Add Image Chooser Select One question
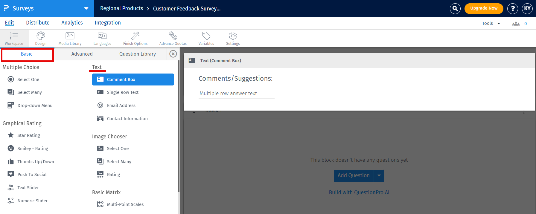536x214 pixels. click(113, 149)
